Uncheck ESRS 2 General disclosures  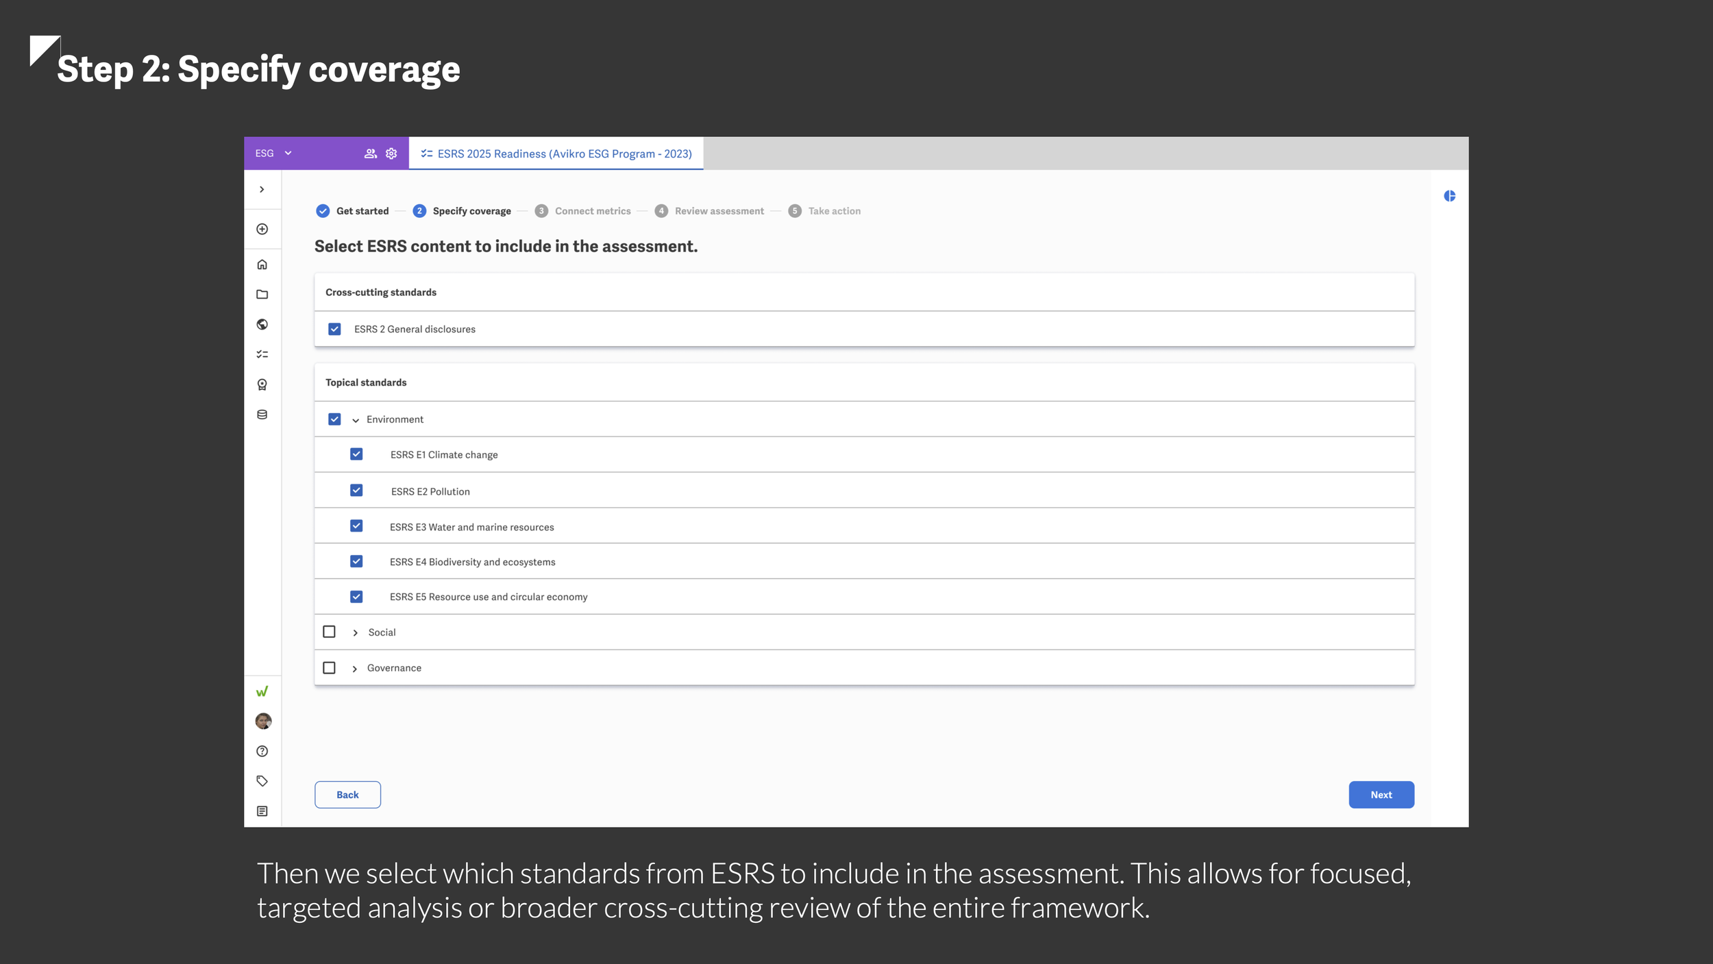tap(334, 329)
